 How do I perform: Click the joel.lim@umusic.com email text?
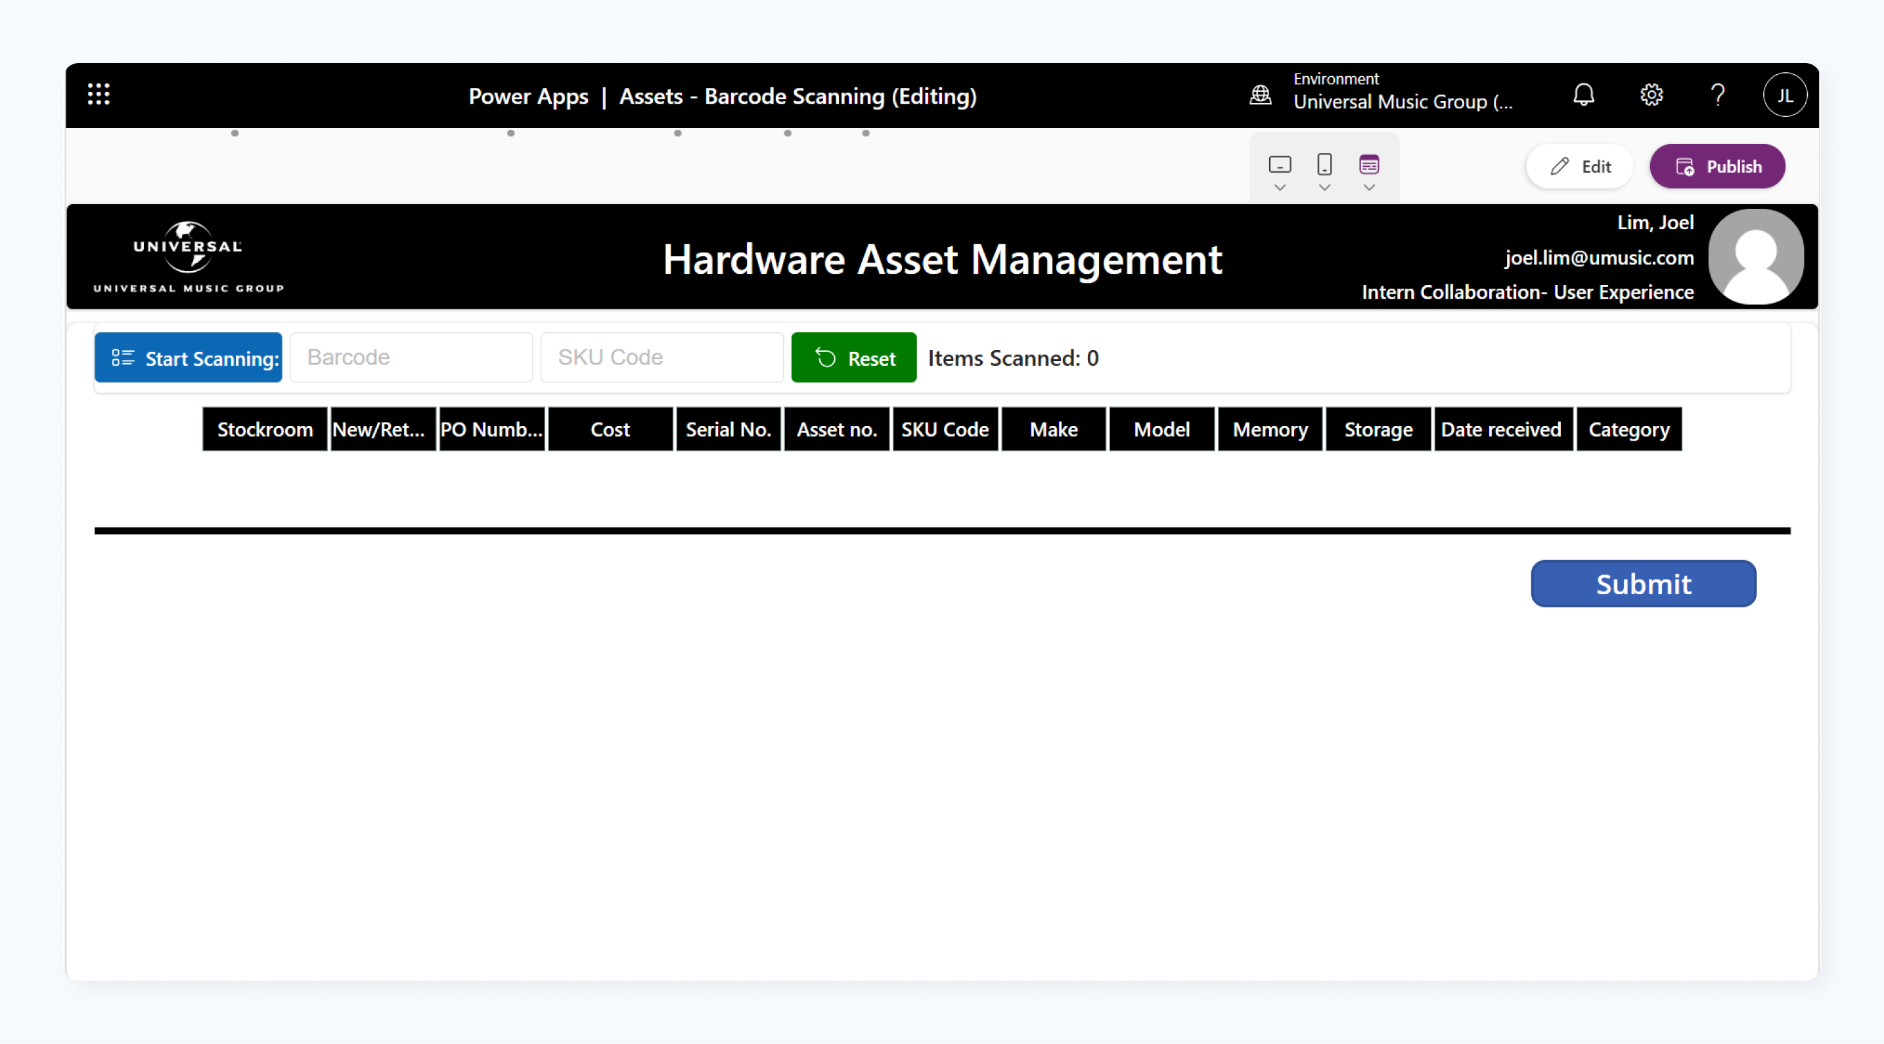(1599, 257)
